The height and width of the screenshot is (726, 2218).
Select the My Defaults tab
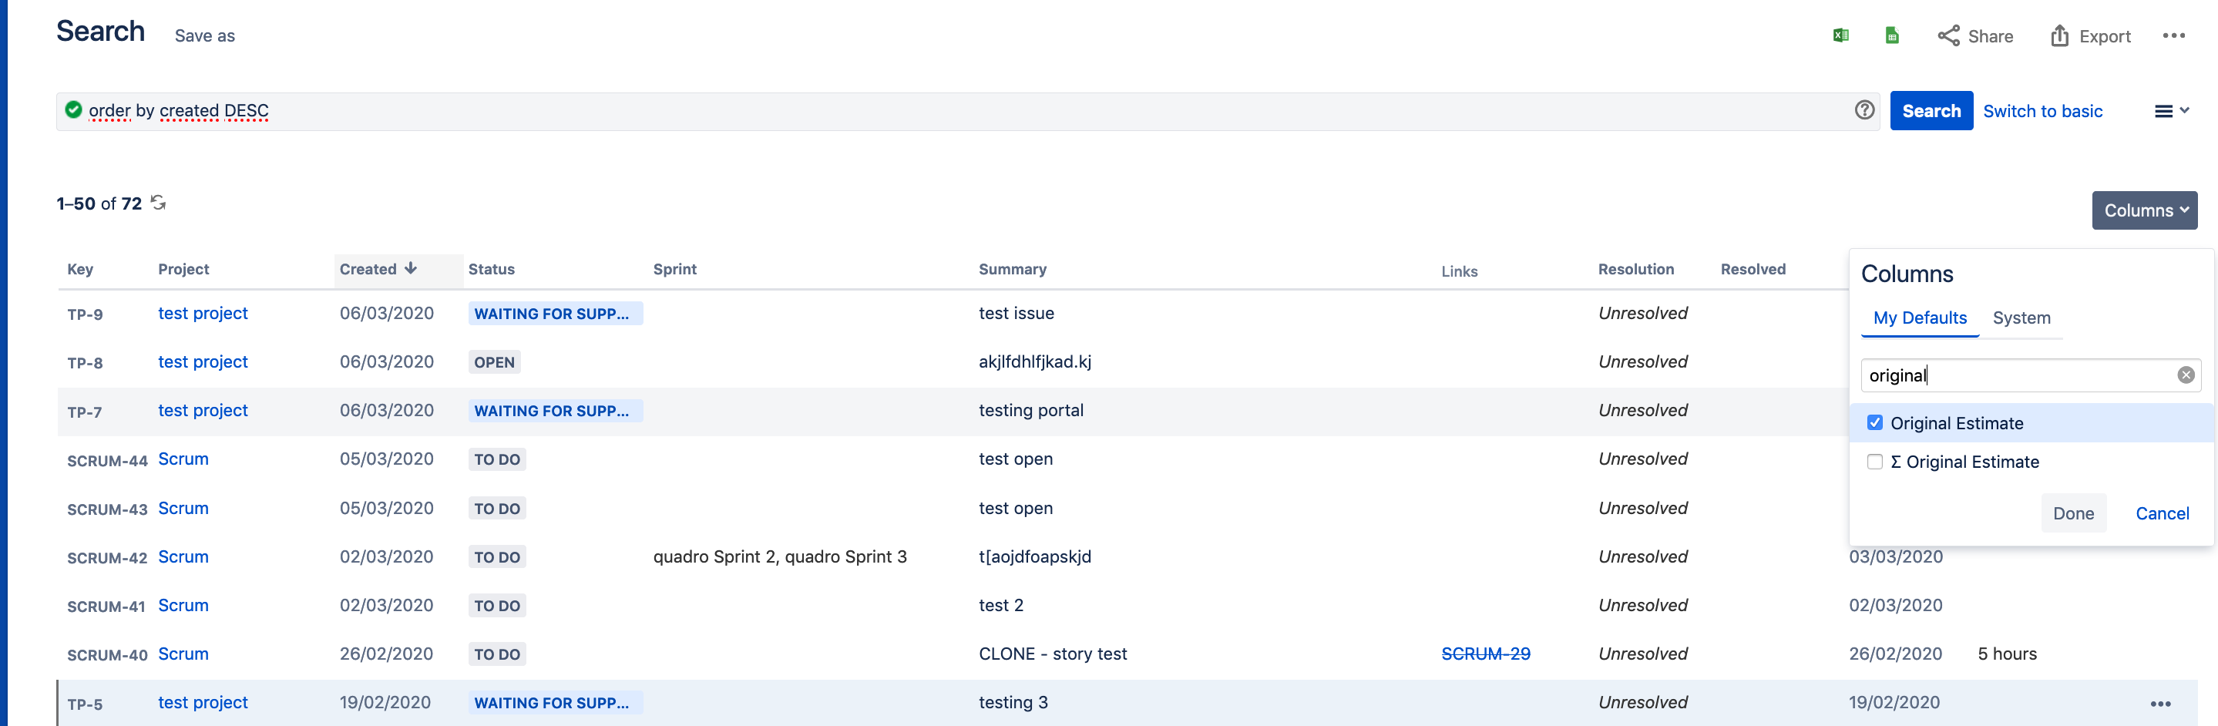click(x=1919, y=318)
